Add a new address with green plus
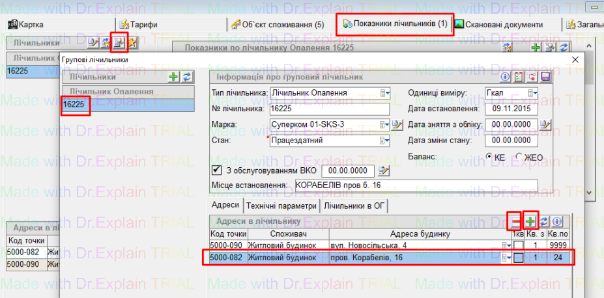The width and height of the screenshot is (604, 298). (x=531, y=222)
